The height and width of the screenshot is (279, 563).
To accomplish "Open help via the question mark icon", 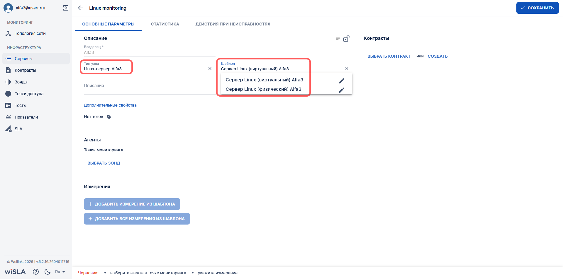I will click(36, 272).
